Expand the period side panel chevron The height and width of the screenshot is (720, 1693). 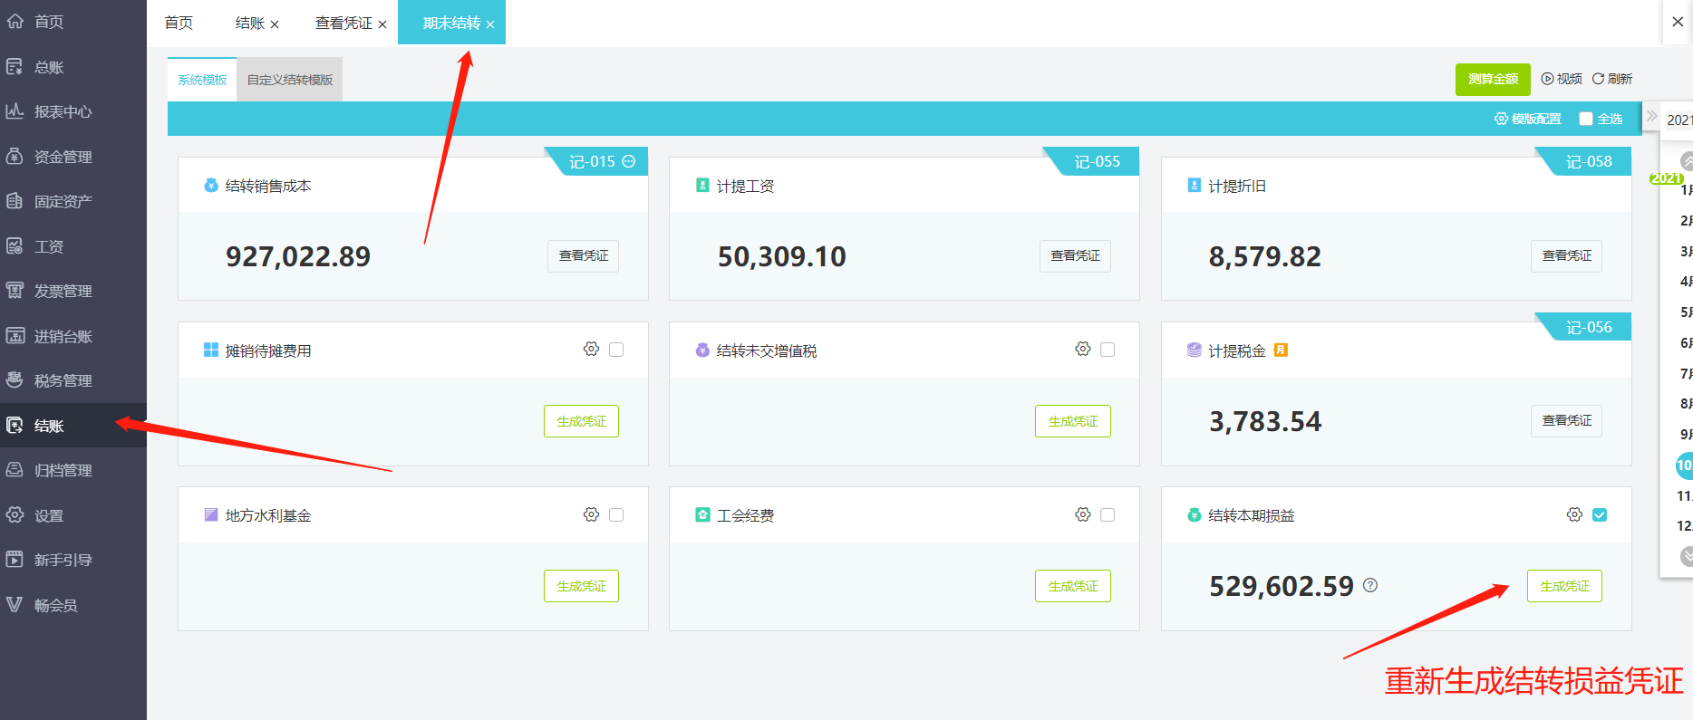(x=1651, y=117)
